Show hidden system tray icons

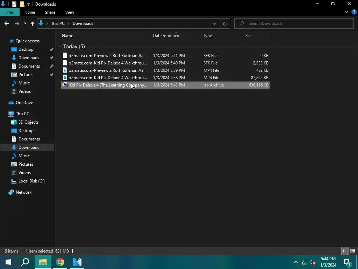coord(296,262)
